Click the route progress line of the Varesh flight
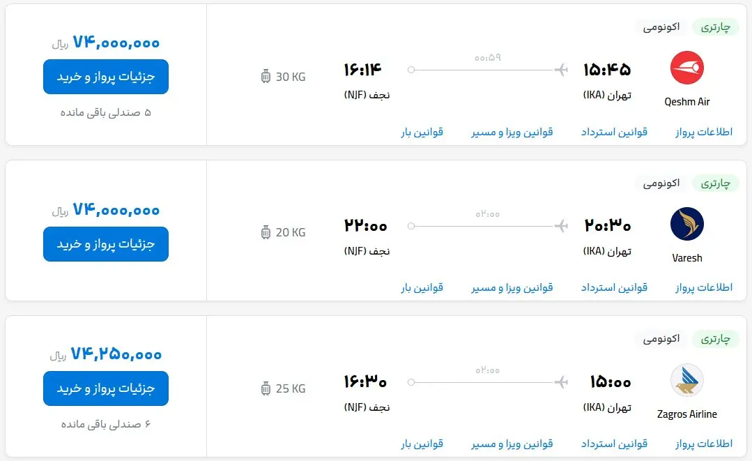Image resolution: width=752 pixels, height=461 pixels. 488,226
